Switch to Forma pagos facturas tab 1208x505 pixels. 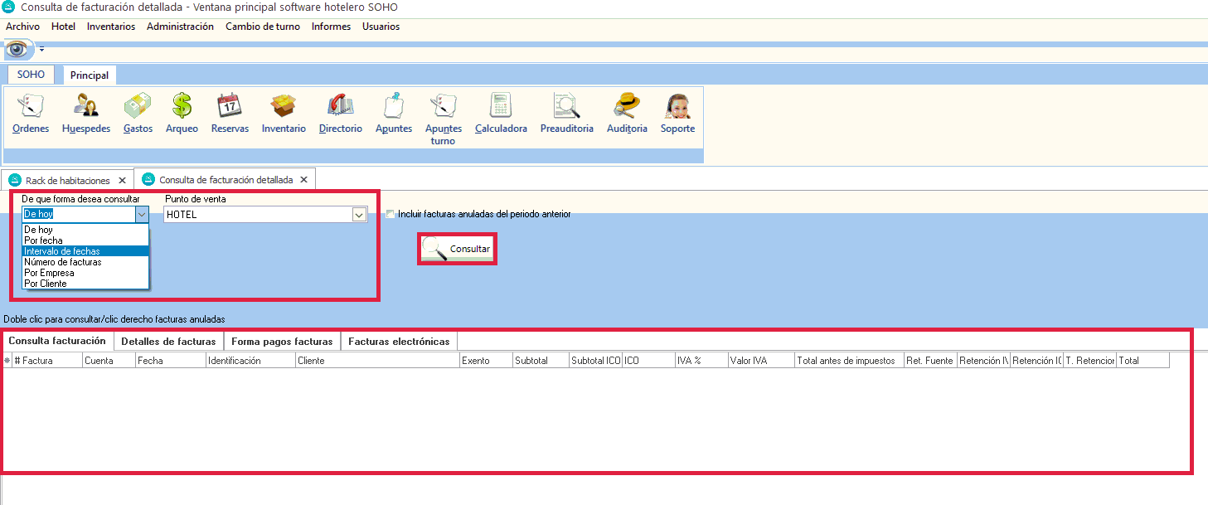coord(282,341)
